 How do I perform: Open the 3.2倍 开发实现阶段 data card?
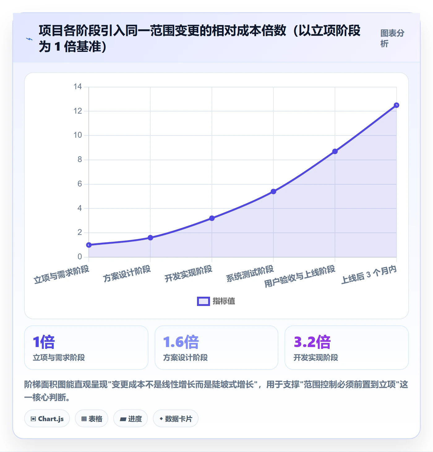[x=347, y=348]
